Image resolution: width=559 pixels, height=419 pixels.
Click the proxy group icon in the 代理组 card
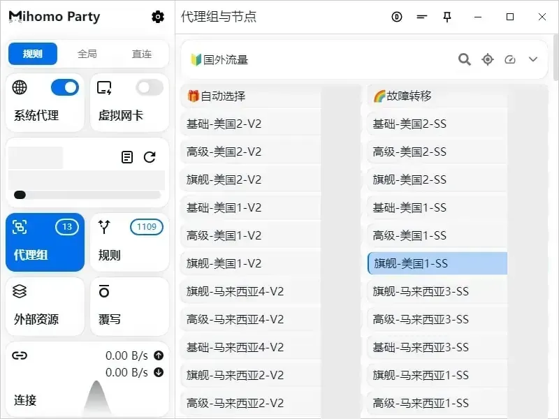tap(20, 226)
